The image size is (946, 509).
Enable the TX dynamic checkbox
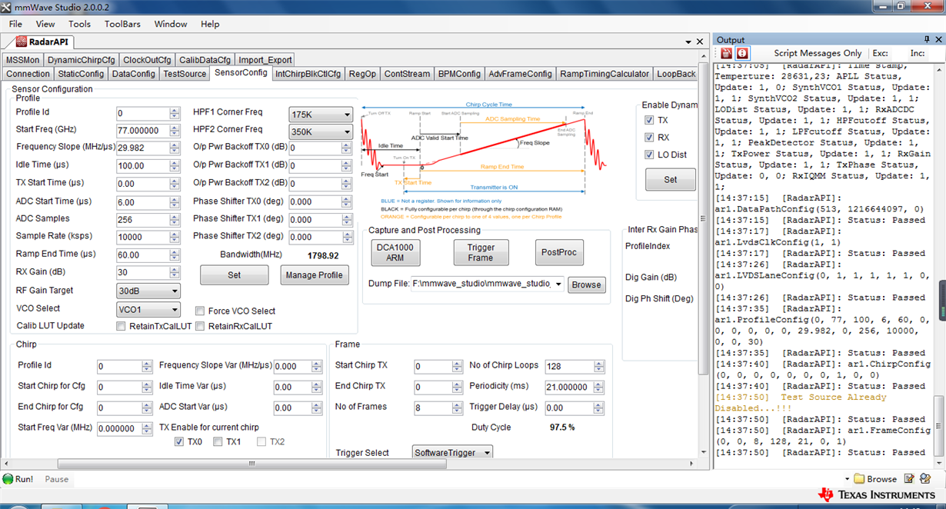[x=650, y=121]
